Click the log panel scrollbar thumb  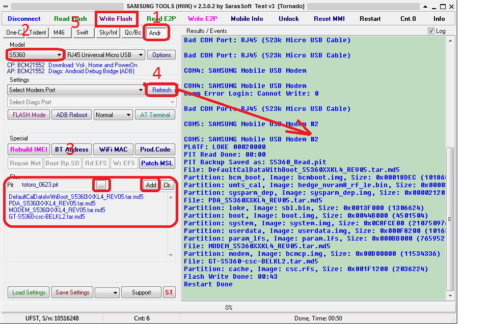[450, 219]
